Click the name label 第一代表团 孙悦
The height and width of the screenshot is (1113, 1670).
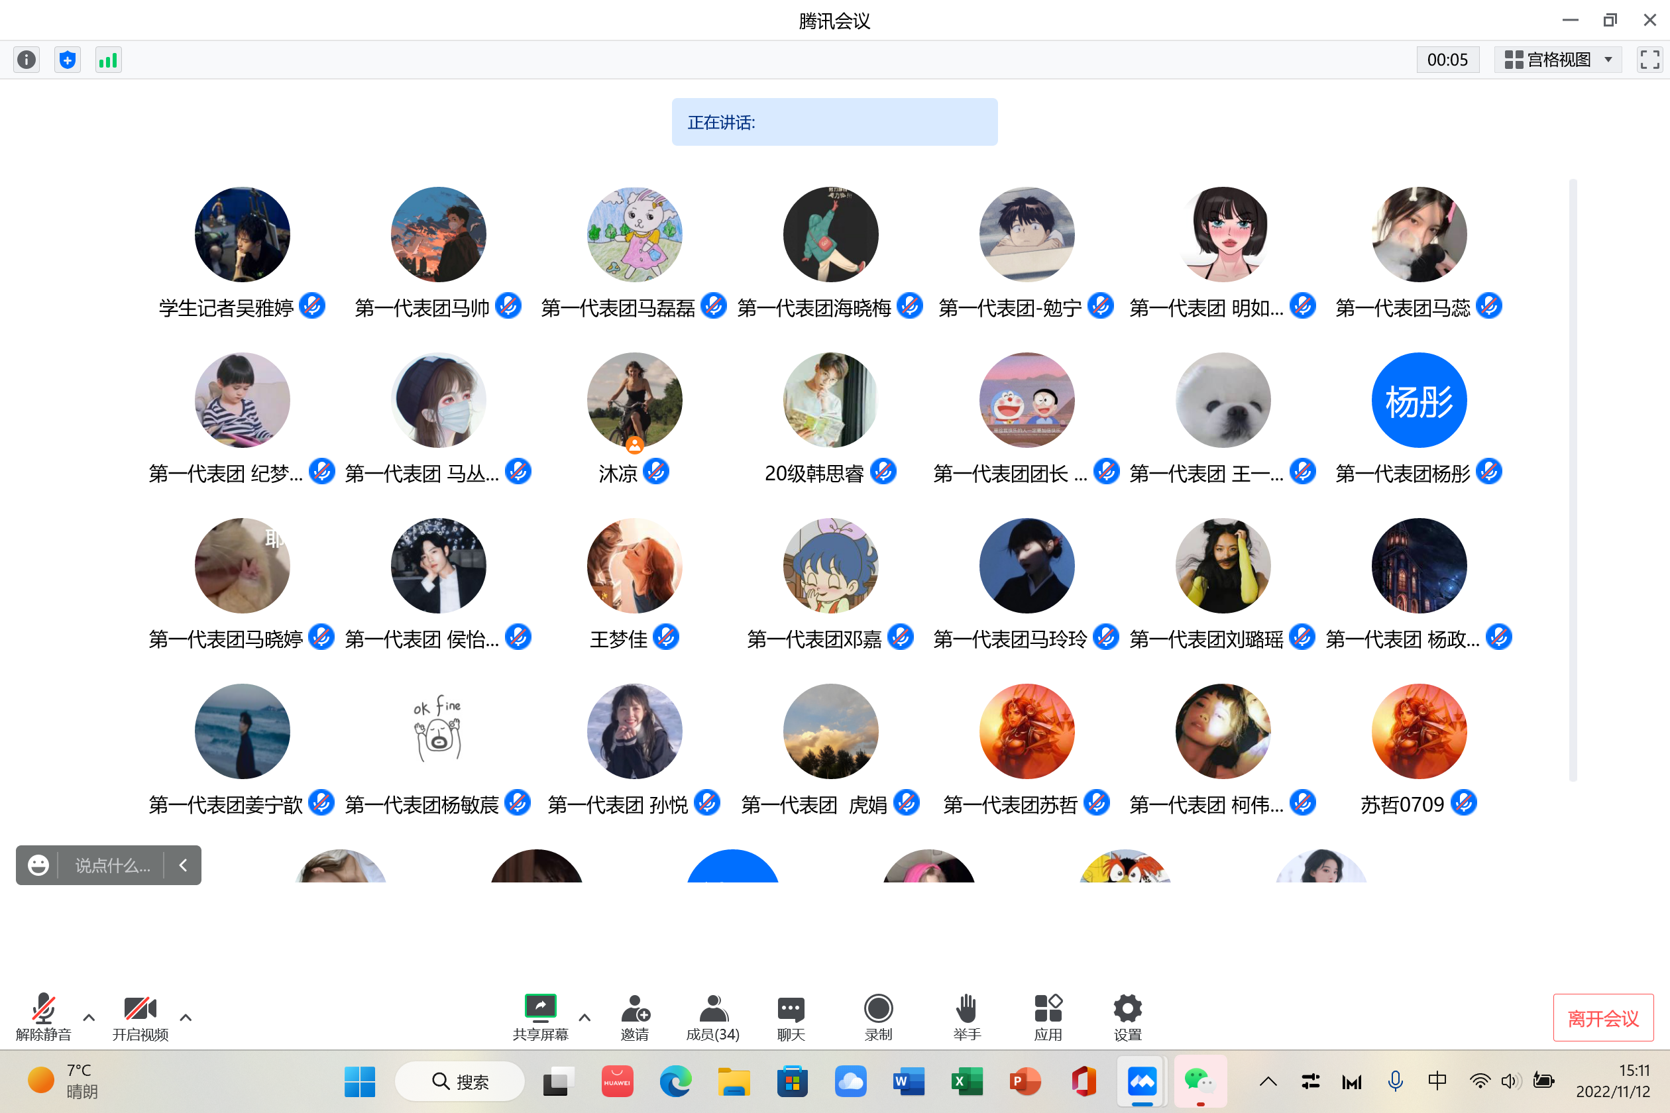tap(618, 804)
